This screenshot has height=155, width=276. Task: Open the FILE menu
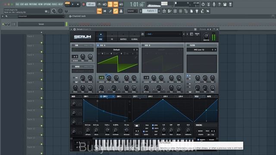(17, 4)
